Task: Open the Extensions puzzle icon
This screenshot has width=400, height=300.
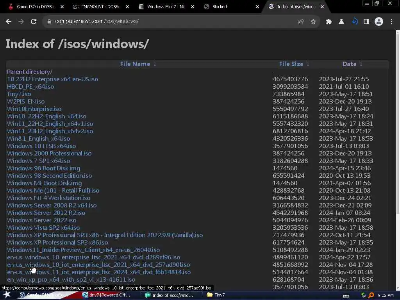Action: click(329, 22)
